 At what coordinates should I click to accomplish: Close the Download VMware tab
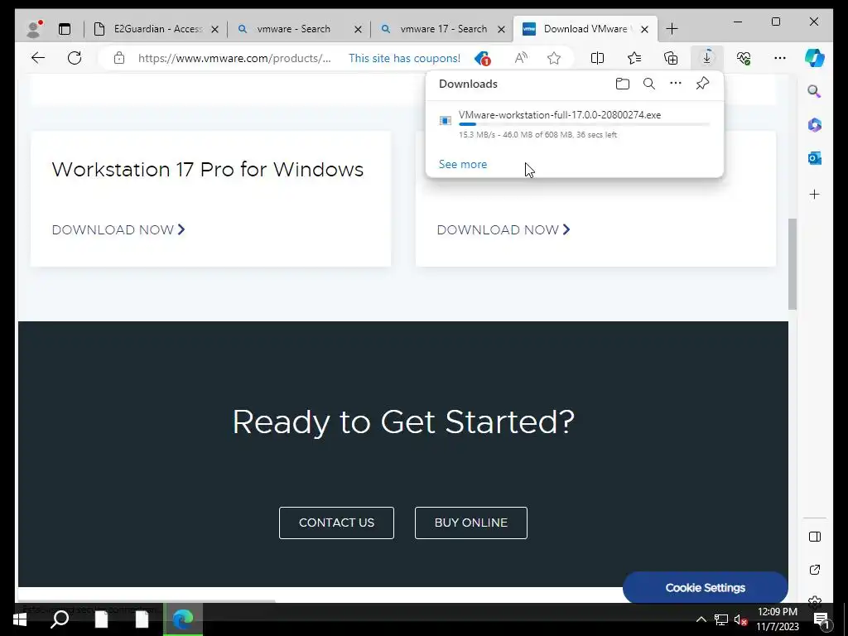point(644,29)
